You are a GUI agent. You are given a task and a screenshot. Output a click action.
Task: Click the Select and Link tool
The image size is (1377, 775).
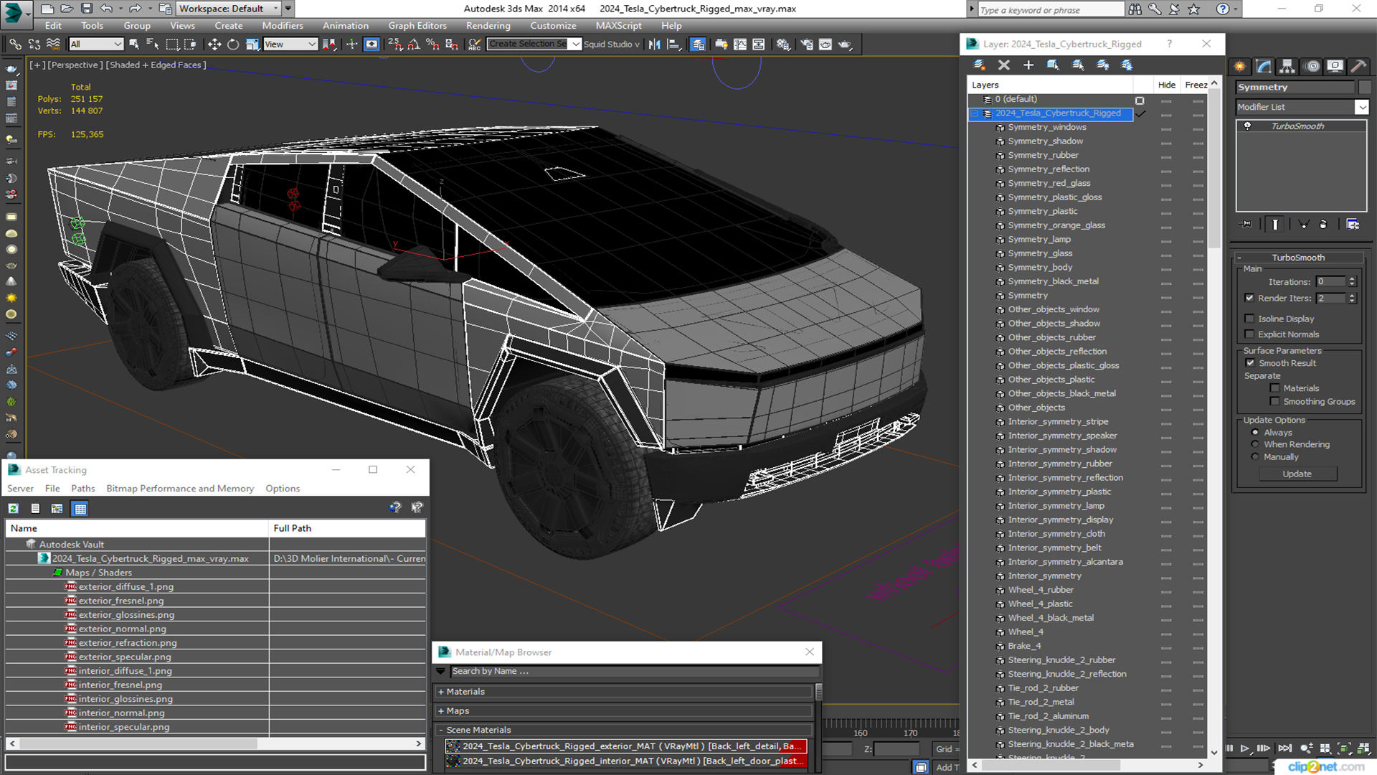pyautogui.click(x=15, y=44)
